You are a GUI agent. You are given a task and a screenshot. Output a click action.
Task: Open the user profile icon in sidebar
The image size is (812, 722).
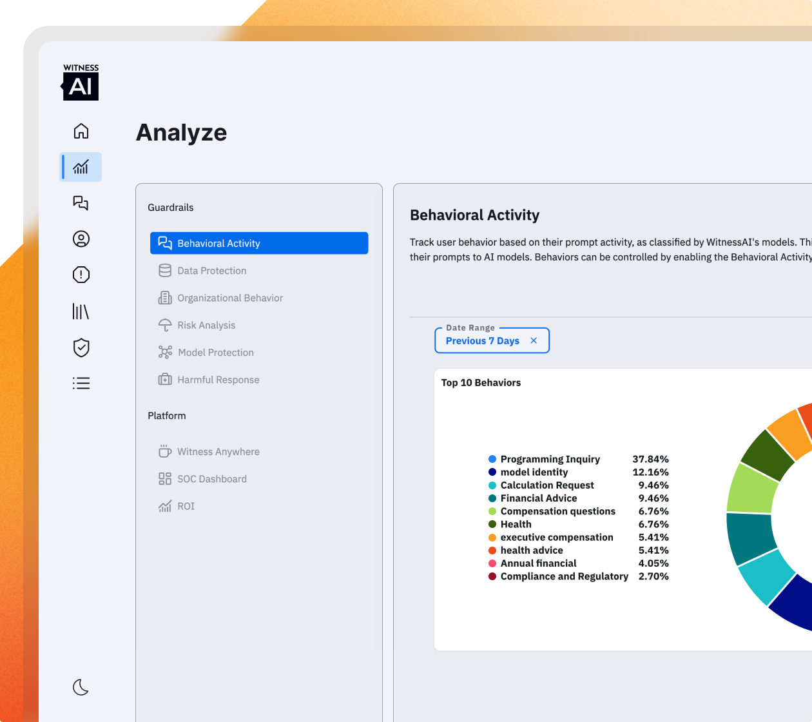pyautogui.click(x=81, y=239)
